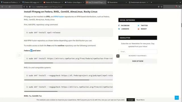This screenshot has height=102, width=182.
Task: Switch to the [Fedora 34] Laggy video tab
Action: click(32, 2)
